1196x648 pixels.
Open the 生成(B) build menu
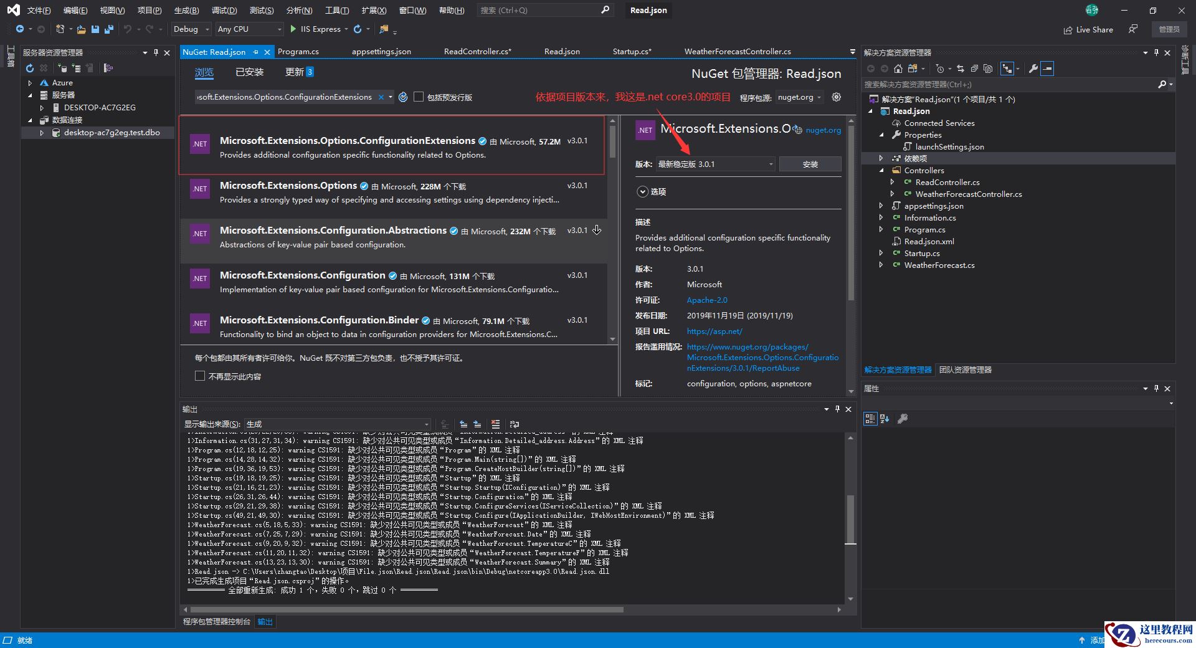coord(186,11)
